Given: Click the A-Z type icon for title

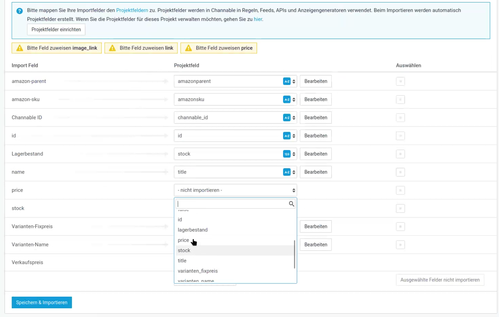Looking at the screenshot, I should (287, 172).
